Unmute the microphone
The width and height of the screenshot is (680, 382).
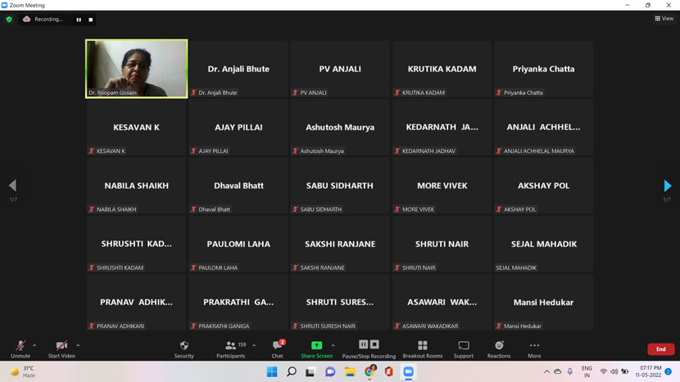click(20, 346)
